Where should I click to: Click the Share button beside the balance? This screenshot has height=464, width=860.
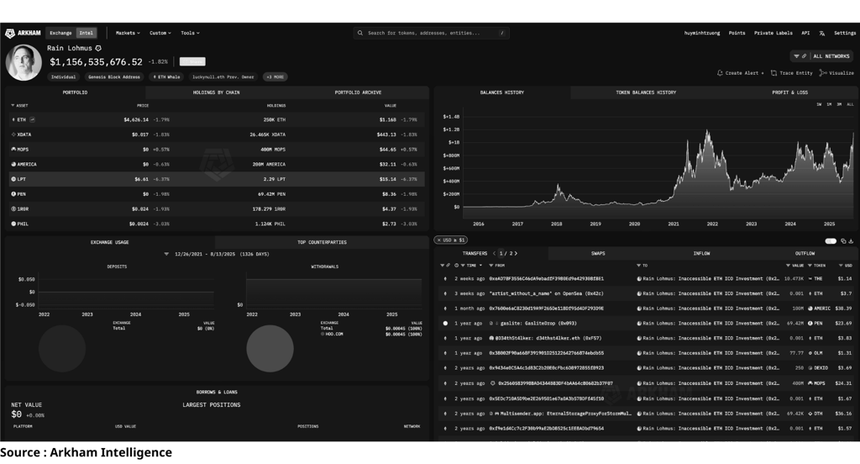point(192,61)
